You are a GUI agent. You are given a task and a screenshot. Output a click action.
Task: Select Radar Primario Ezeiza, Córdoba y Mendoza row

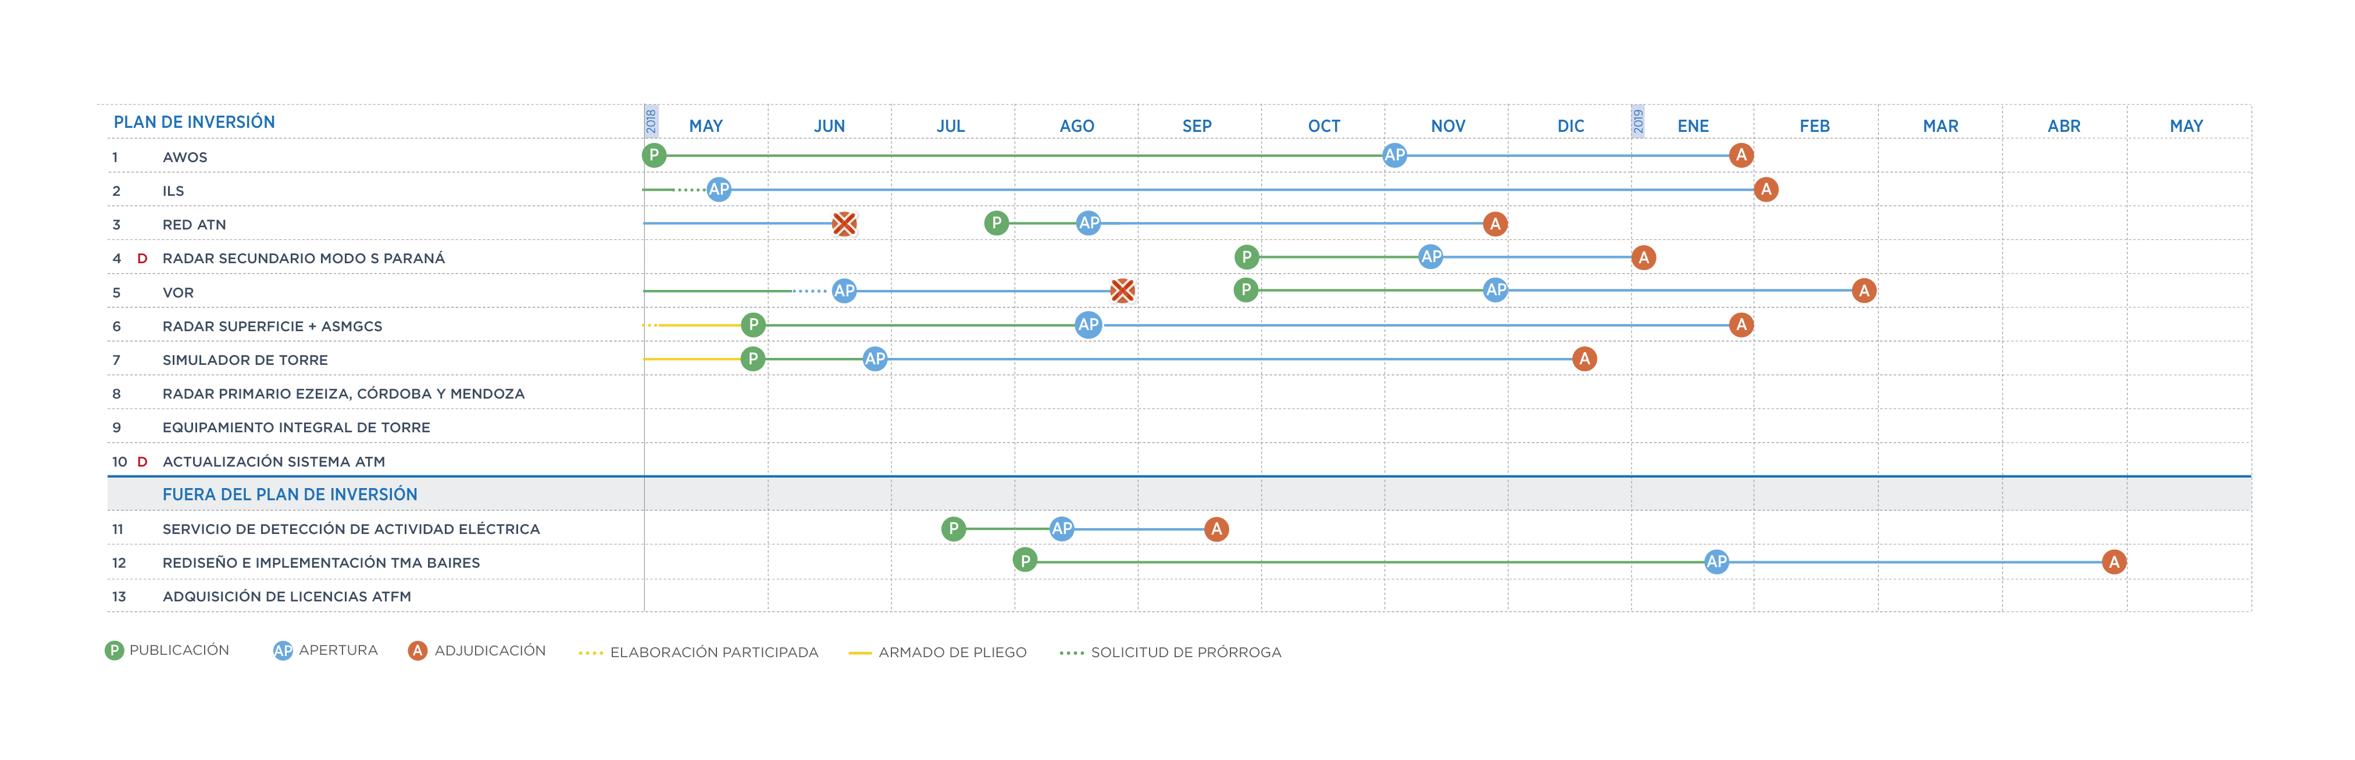click(344, 394)
